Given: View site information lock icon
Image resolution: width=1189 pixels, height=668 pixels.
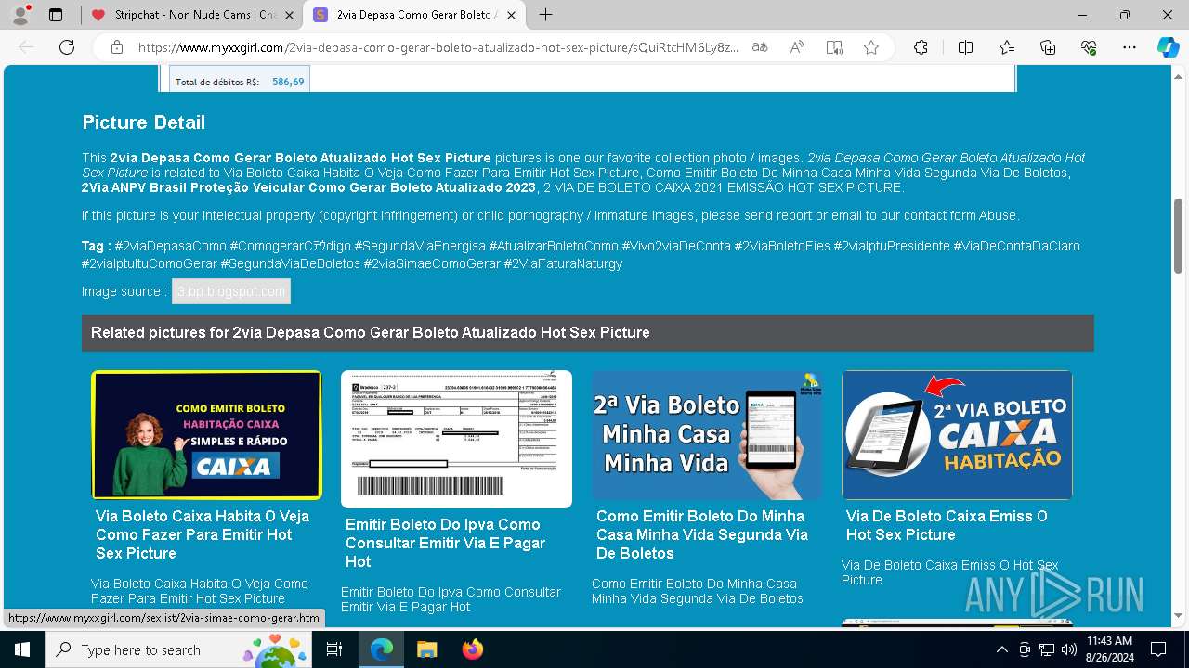Looking at the screenshot, I should (117, 47).
